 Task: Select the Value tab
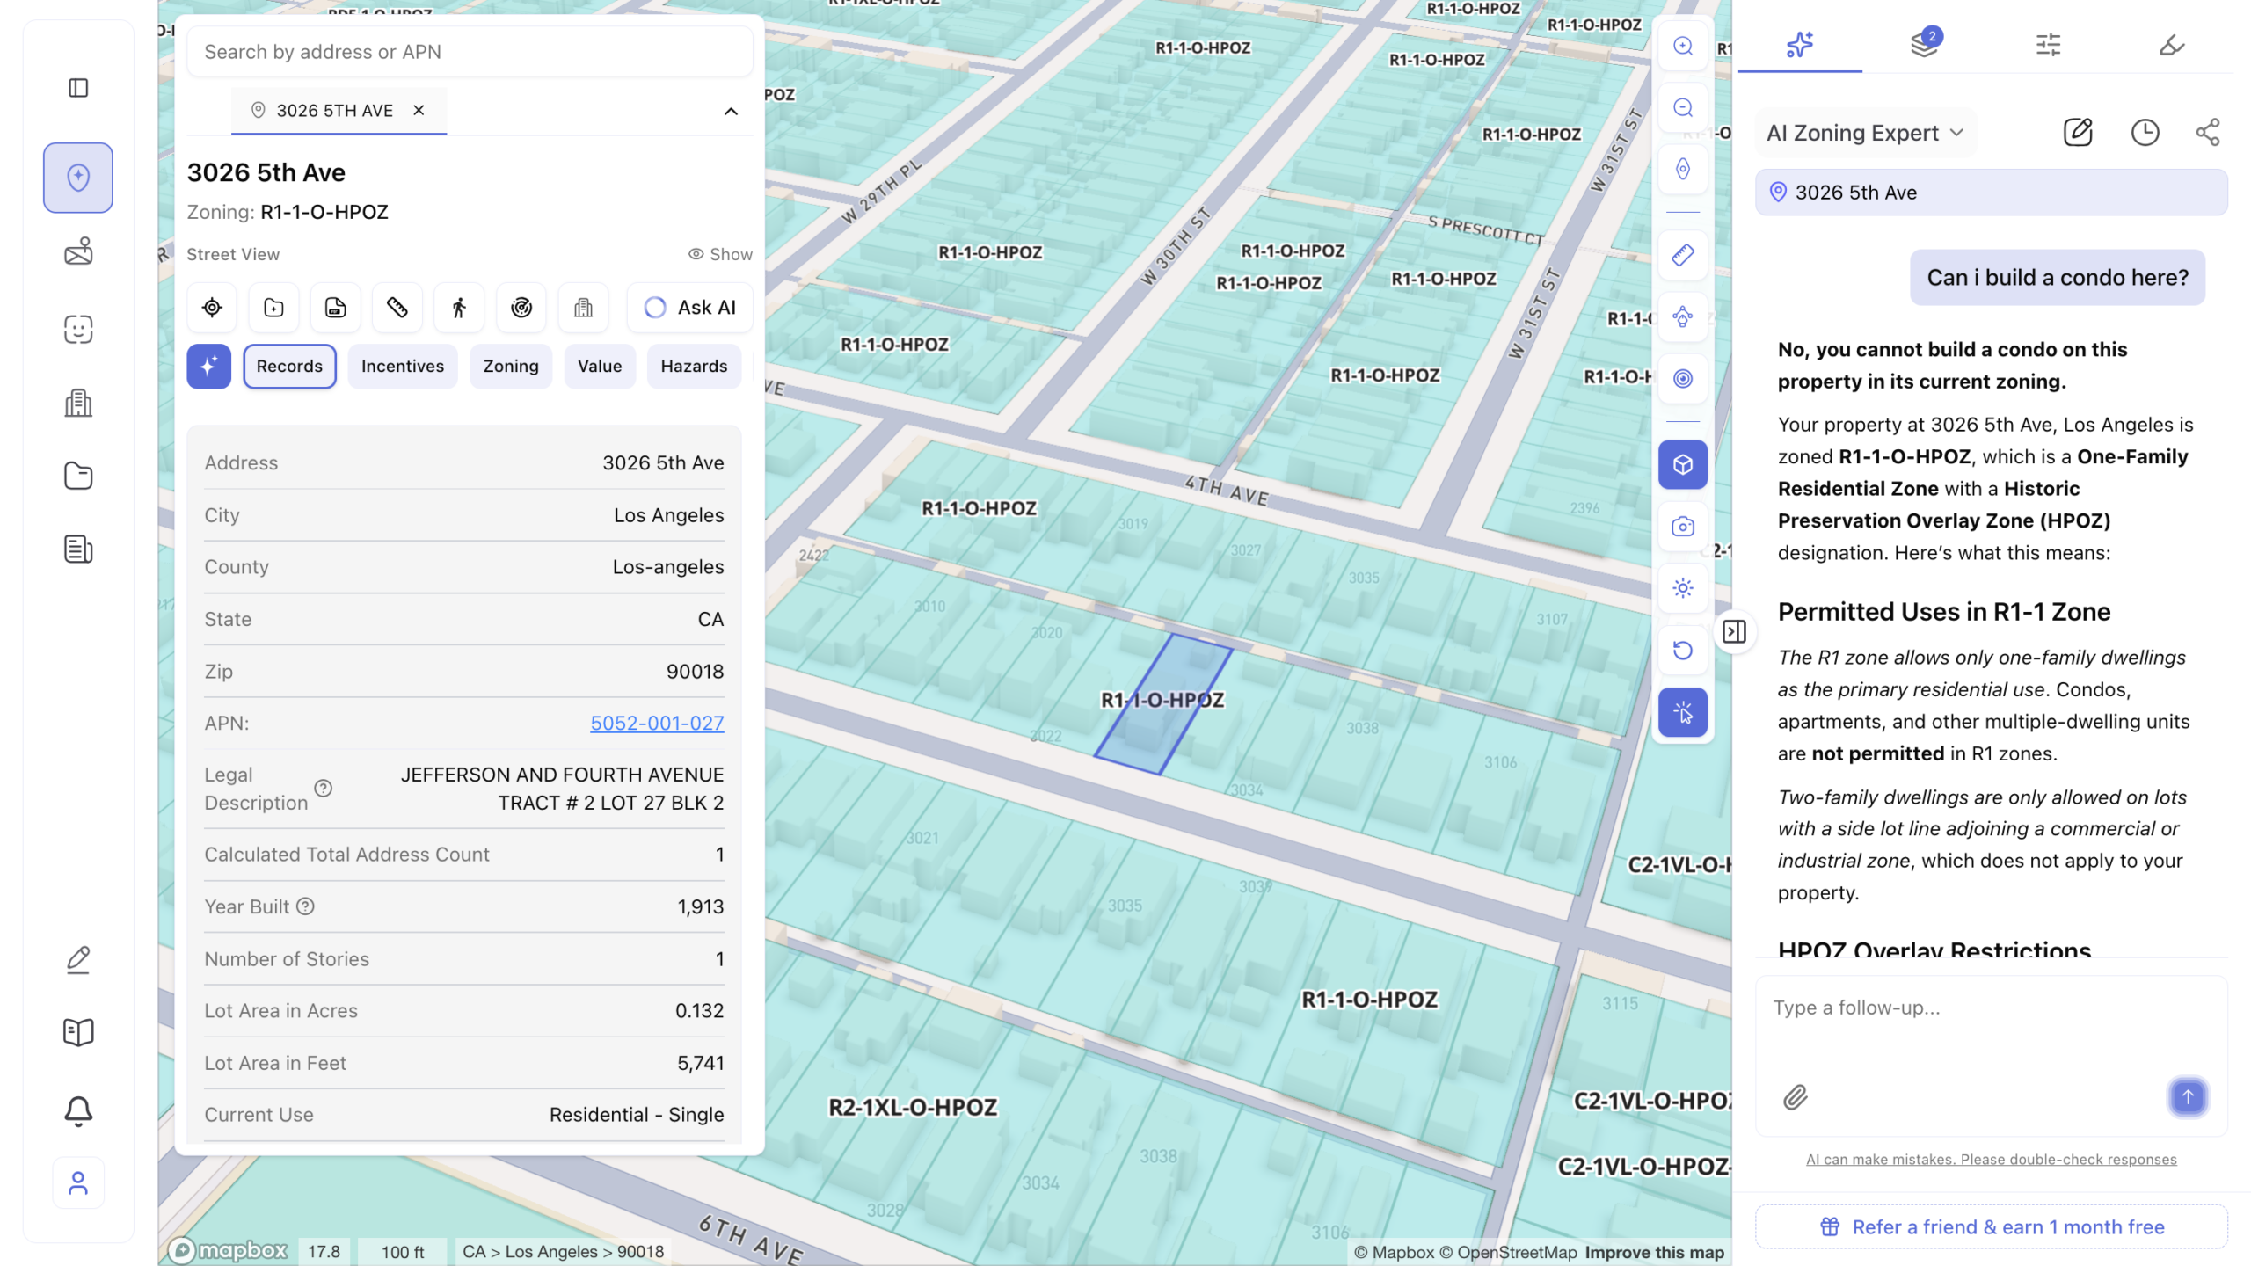point(599,366)
